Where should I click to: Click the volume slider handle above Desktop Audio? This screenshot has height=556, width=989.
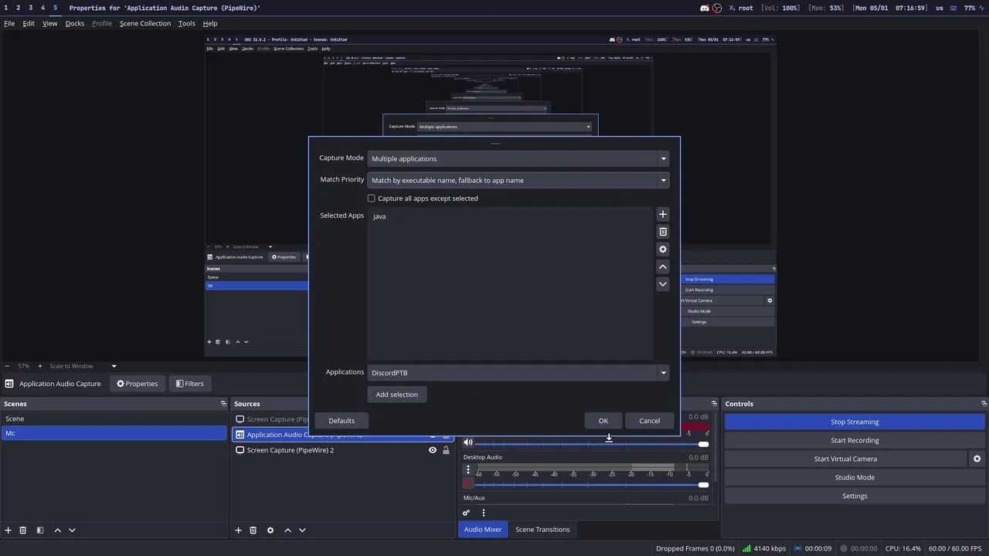[703, 444]
